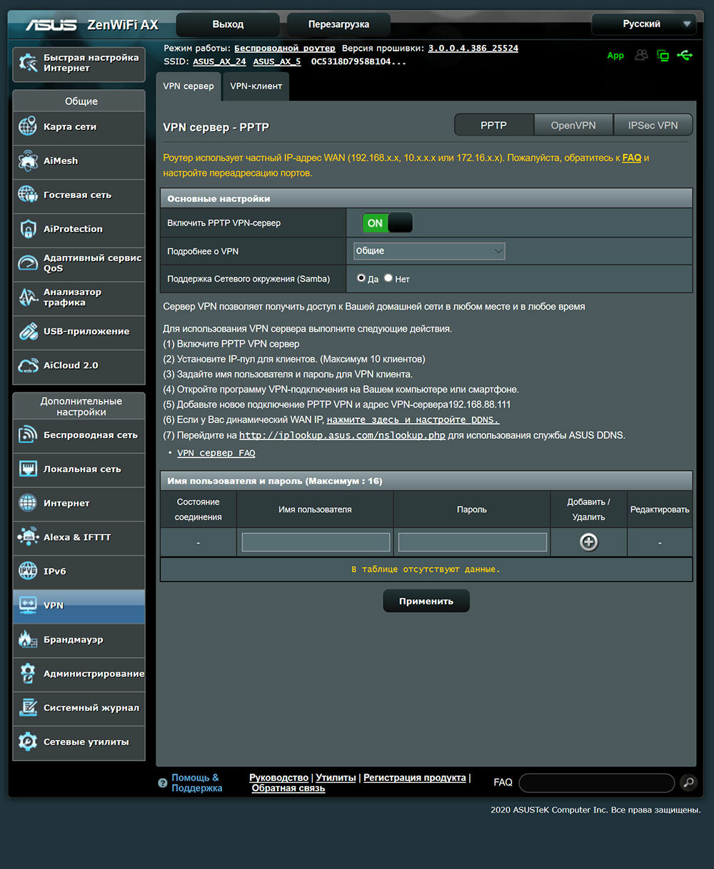Click the password input field
The height and width of the screenshot is (869, 714).
click(472, 542)
